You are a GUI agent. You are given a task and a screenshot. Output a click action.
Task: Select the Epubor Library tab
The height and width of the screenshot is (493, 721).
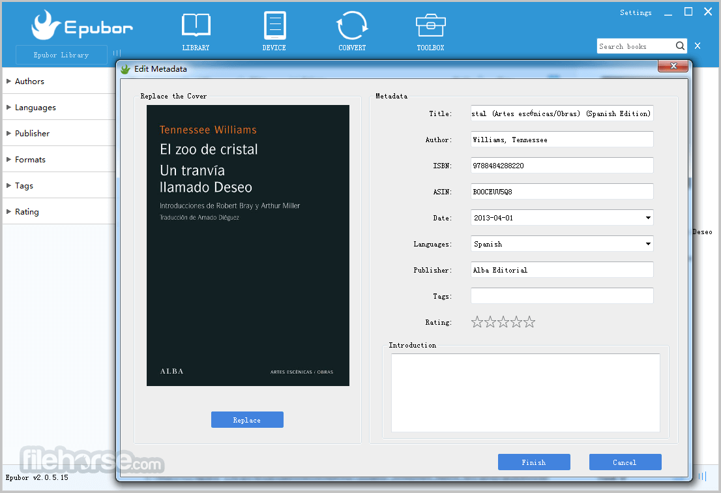(61, 55)
